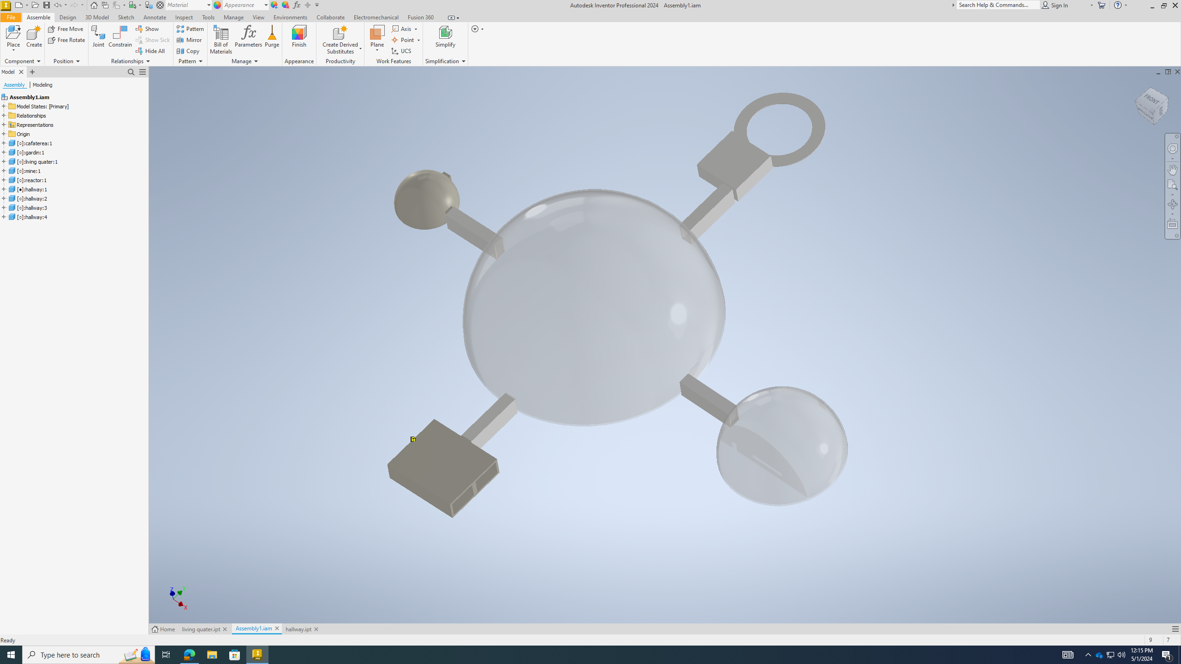Select the Copy components tool
Screen dimensions: 1181x664
(188, 51)
